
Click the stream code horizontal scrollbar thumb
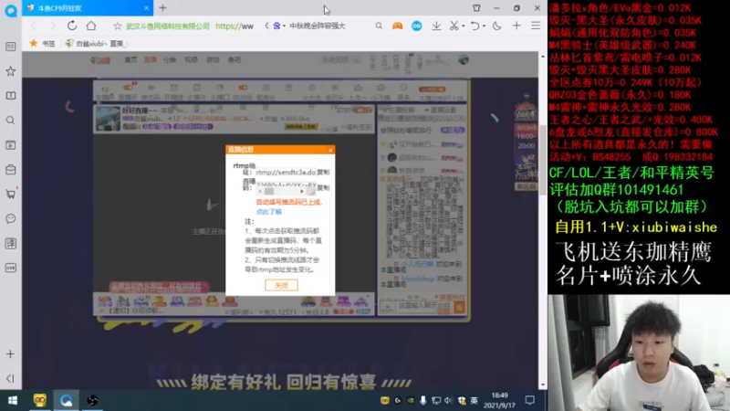point(269,191)
